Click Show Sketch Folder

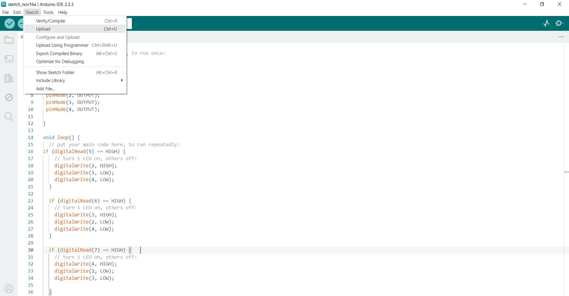click(x=55, y=73)
